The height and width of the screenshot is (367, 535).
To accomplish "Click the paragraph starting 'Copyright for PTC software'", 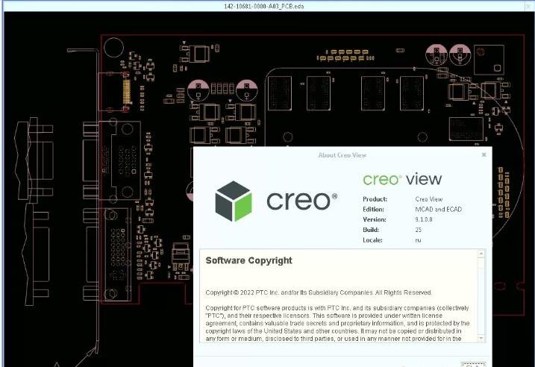I will tap(338, 323).
